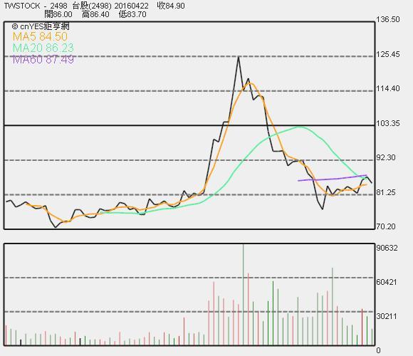Click the tallest green volume bar
Screen dimensions: 413x356
(243, 295)
